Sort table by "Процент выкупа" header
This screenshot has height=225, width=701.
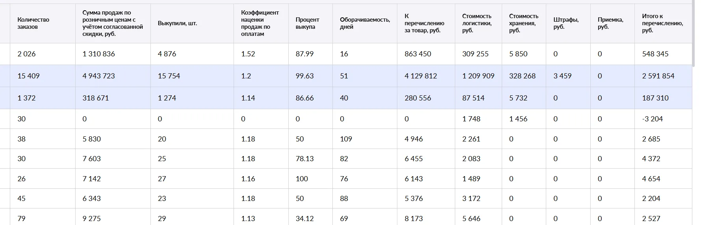tap(307, 23)
